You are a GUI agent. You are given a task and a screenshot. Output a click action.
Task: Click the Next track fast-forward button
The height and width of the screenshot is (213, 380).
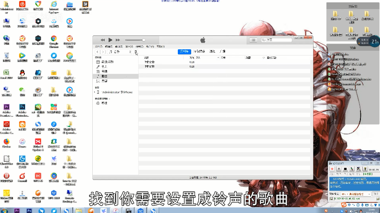click(x=118, y=40)
